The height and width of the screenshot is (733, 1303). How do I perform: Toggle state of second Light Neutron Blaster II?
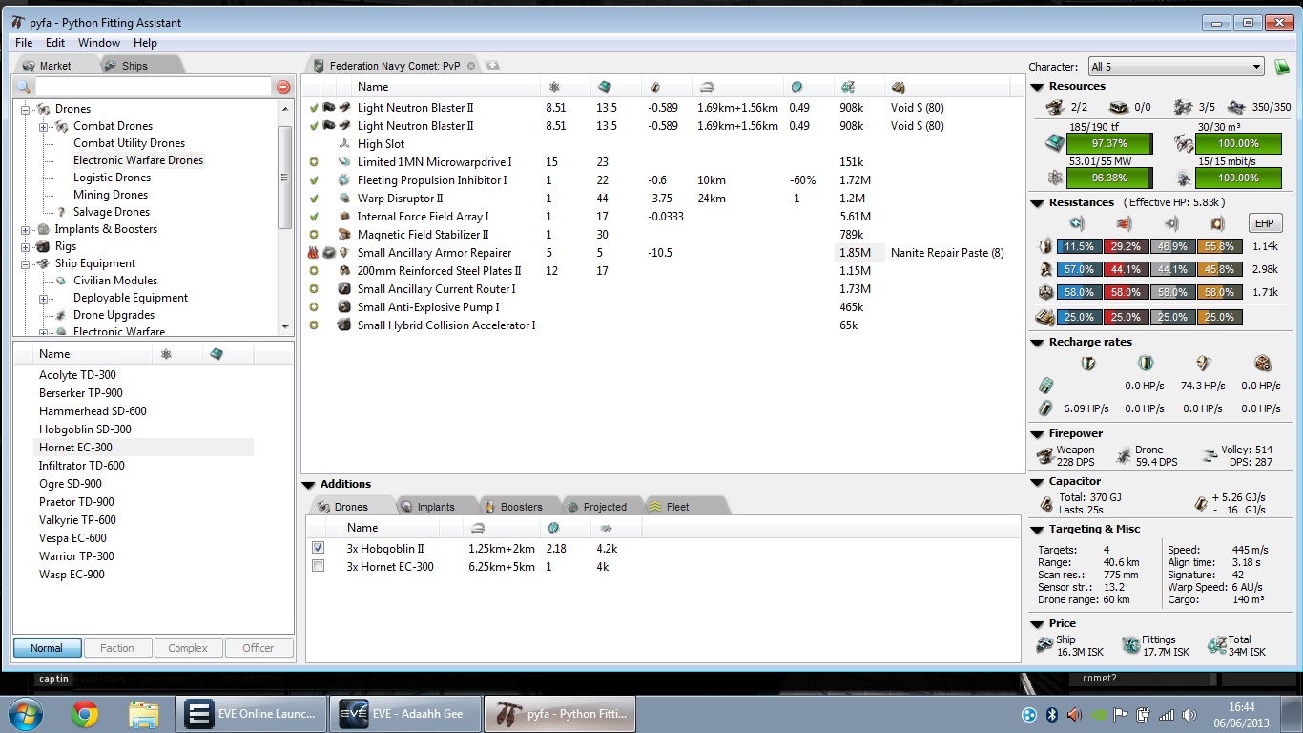(314, 126)
